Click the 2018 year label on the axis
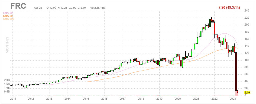The height and width of the screenshot is (104, 256). coord(141,99)
